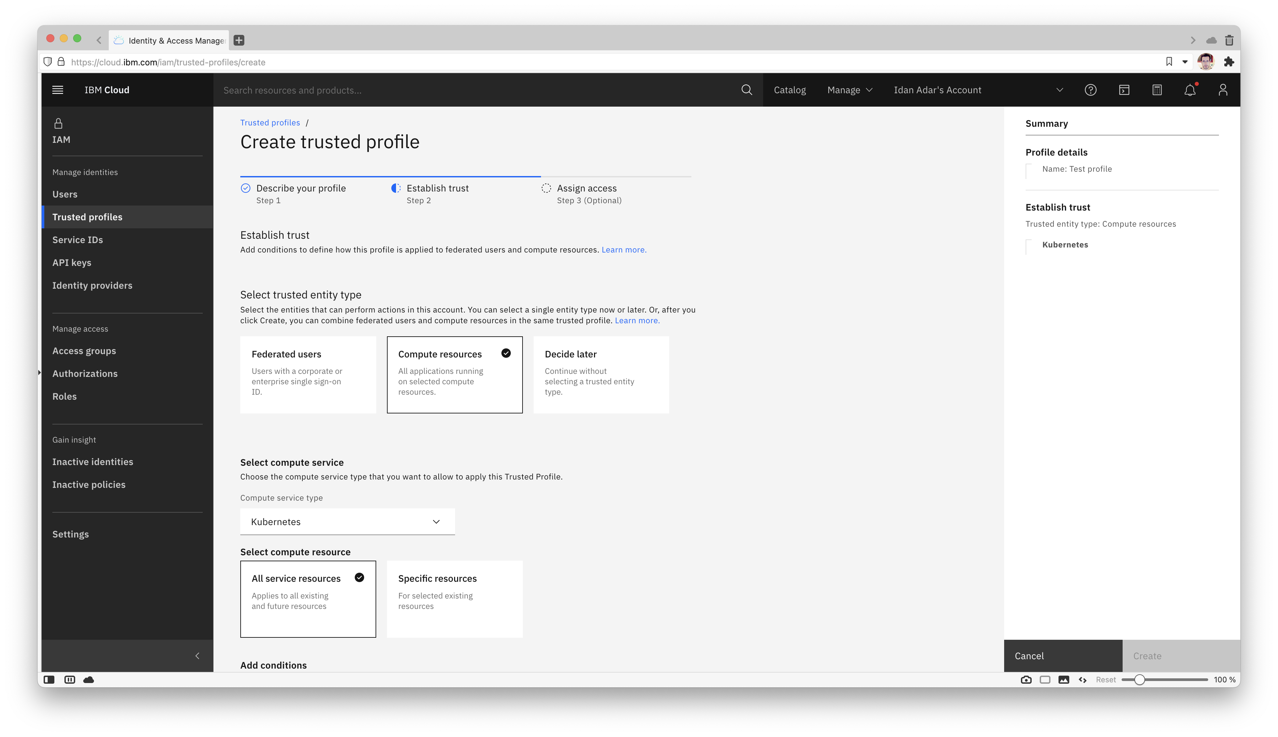Viewport: 1278px width, 737px height.
Task: Open the search resources magnifier
Action: pos(746,90)
